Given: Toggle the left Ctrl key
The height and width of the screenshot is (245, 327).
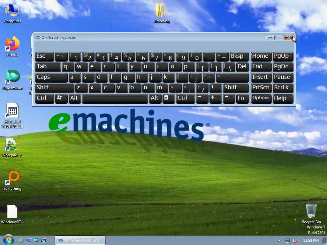Looking at the screenshot, I should pyautogui.click(x=45, y=99).
